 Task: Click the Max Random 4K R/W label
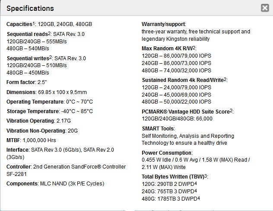pyautogui.click(x=167, y=48)
